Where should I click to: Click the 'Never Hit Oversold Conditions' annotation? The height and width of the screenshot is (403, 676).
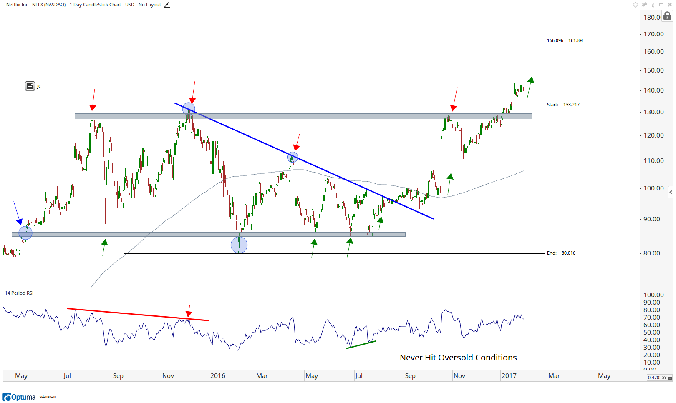[x=458, y=358]
